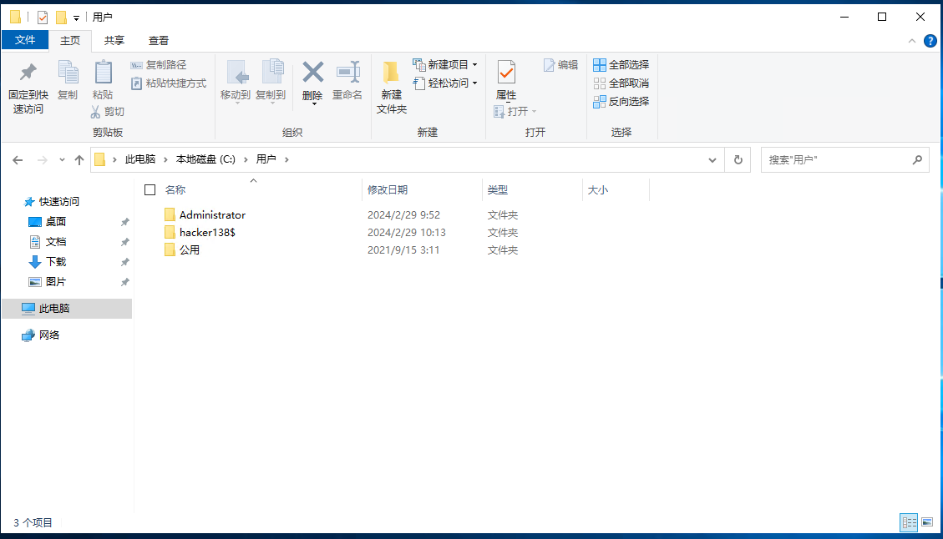Click the Invert Selection icon
The image size is (943, 539).
coord(600,102)
